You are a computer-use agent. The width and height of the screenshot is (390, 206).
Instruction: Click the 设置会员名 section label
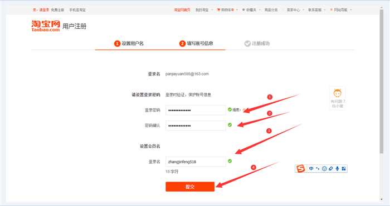150,146
